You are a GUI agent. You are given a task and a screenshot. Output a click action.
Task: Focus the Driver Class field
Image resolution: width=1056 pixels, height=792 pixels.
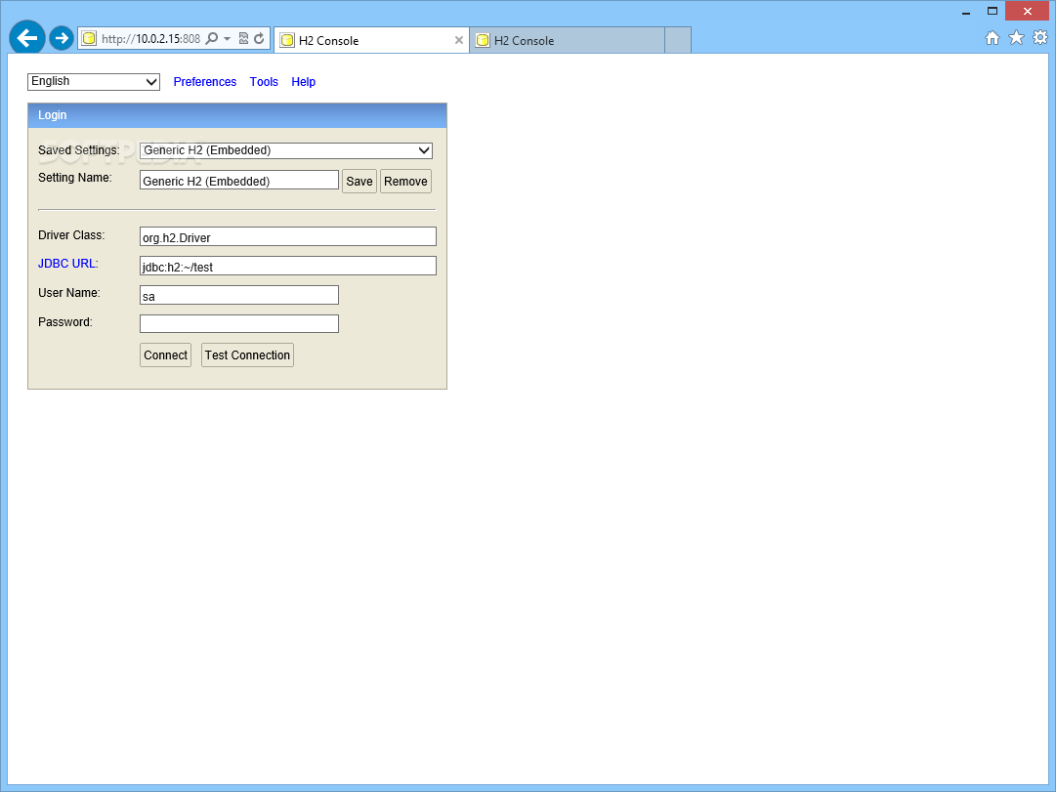click(x=288, y=236)
